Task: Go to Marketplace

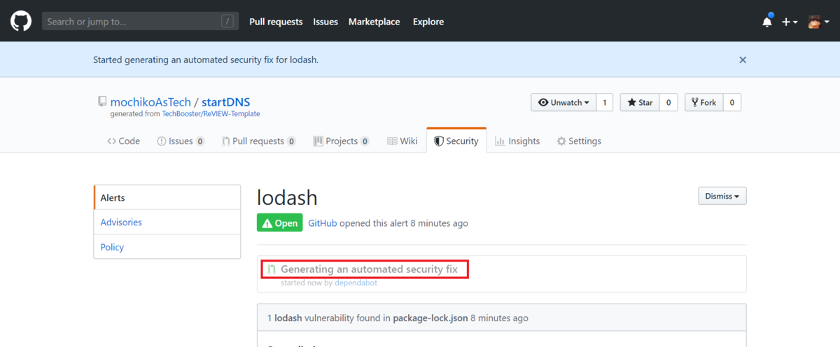Action: click(374, 22)
